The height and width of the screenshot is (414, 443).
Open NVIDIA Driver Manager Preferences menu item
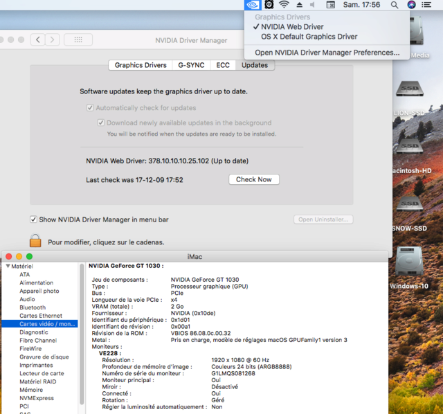(x=327, y=53)
